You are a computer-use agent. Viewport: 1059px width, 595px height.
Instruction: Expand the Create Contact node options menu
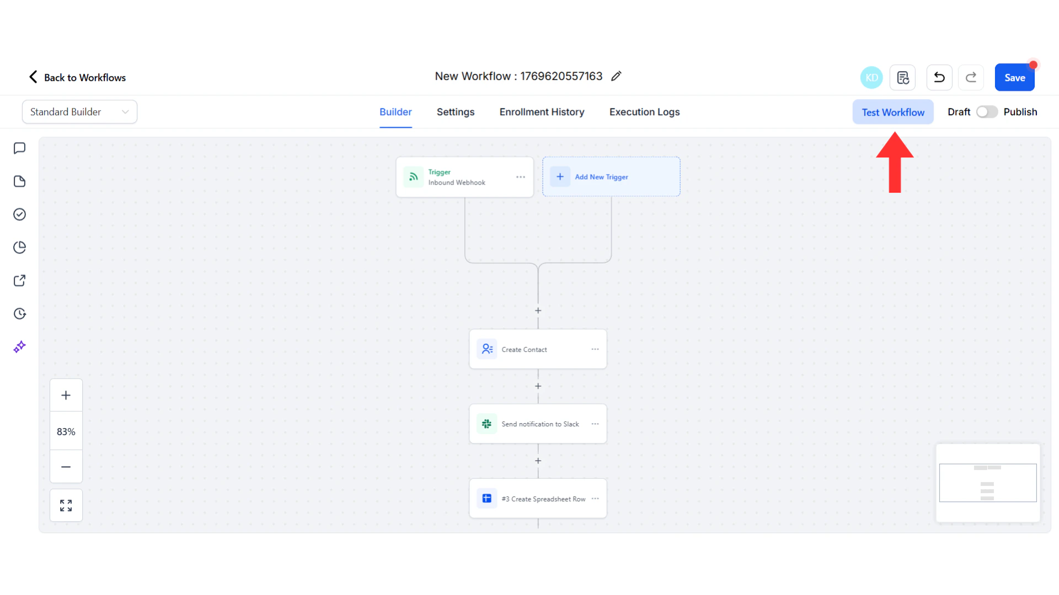[x=595, y=349]
